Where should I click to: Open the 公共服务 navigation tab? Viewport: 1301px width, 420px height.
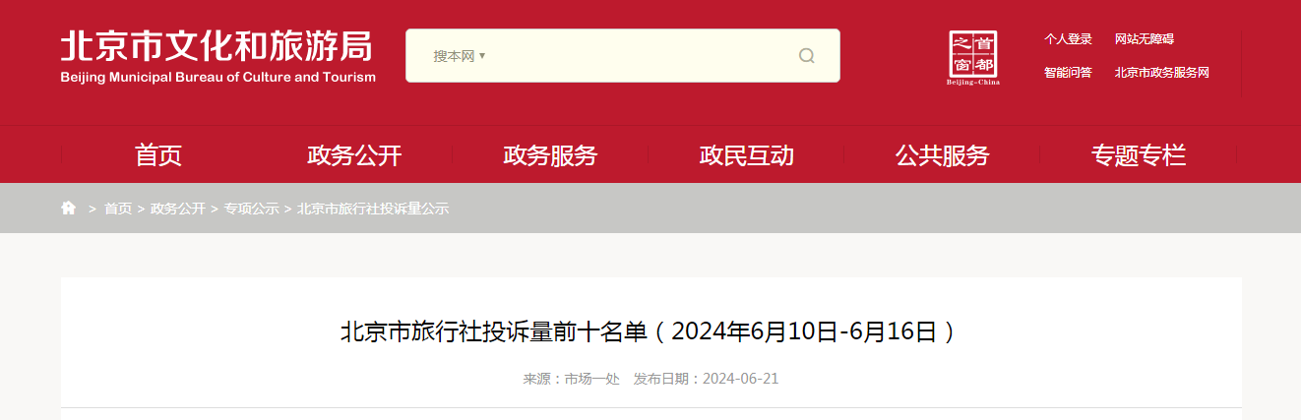[942, 155]
